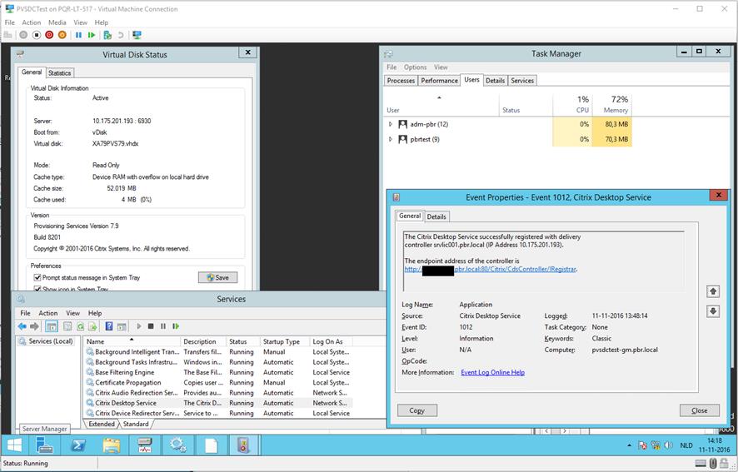Open the Performance tab in Task Manager
The width and height of the screenshot is (738, 472).
tap(439, 81)
